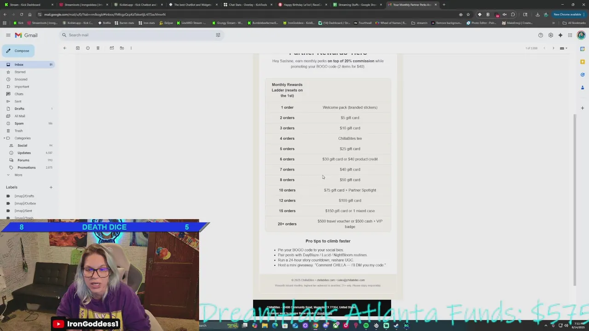589x331 pixels.
Task: Open the Inbox folder
Action: coord(27,64)
